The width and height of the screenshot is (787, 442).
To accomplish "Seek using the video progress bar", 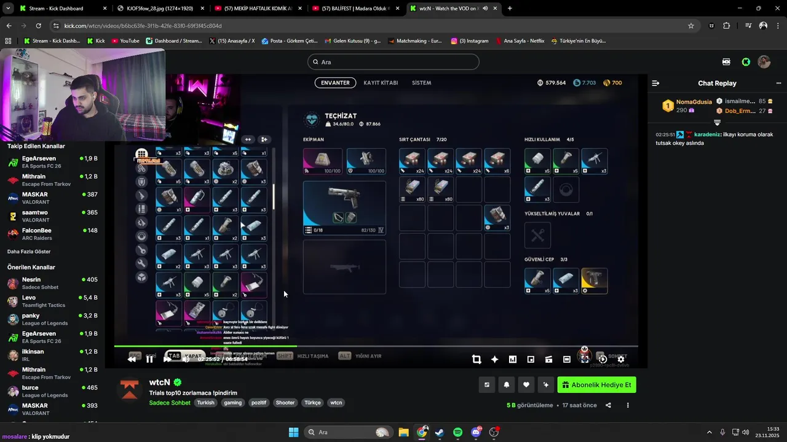I will click(376, 346).
